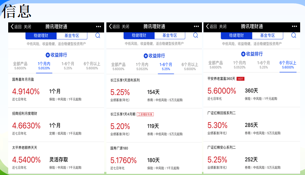Image resolution: width=305 pixels, height=175 pixels.
Task: Tap back arrow in middle phone screen
Action: [110, 26]
